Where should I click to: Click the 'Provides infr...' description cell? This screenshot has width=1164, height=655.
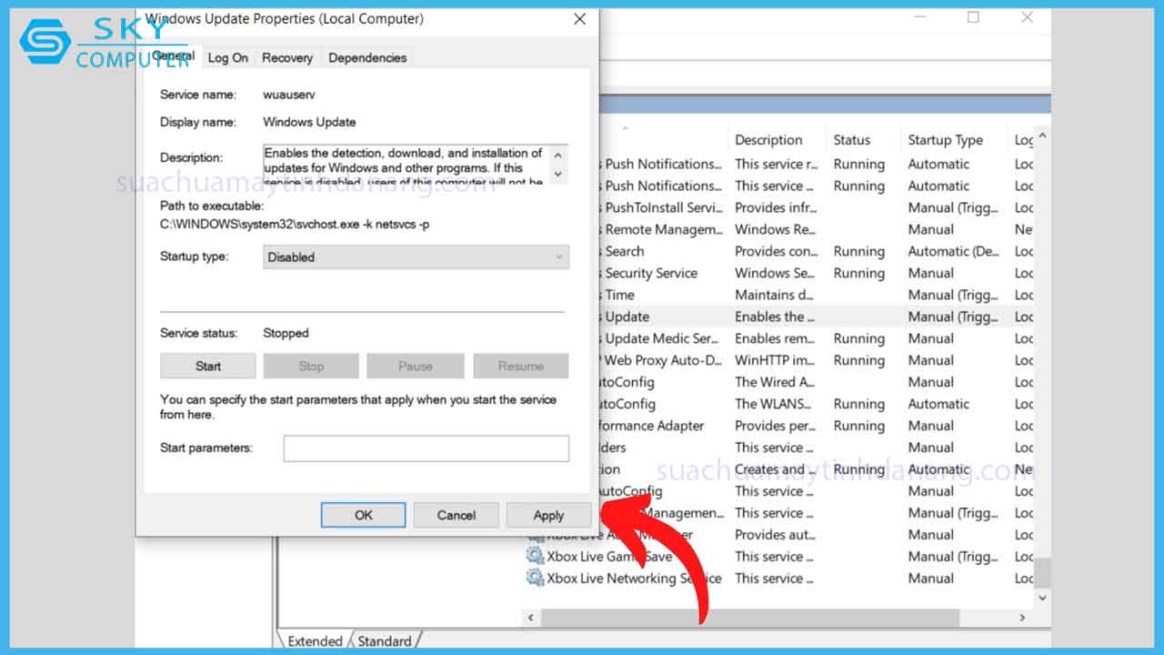pyautogui.click(x=776, y=207)
